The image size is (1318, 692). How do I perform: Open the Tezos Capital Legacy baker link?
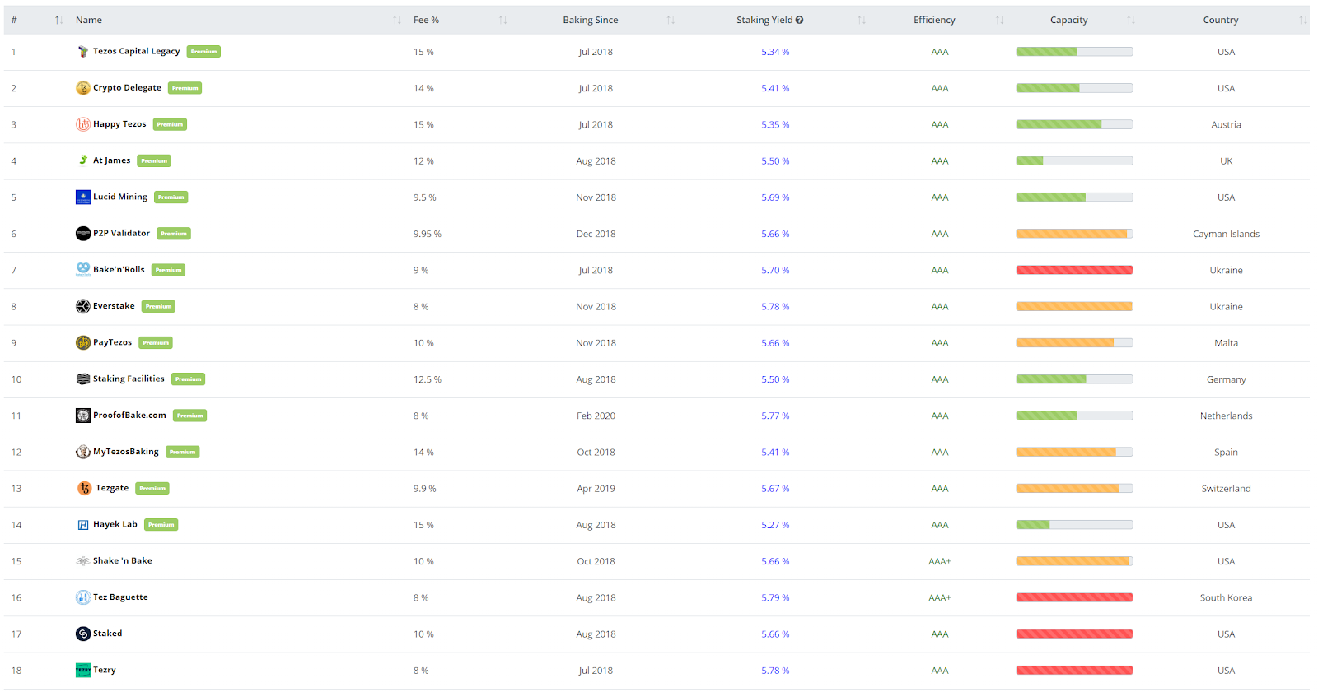coord(137,51)
